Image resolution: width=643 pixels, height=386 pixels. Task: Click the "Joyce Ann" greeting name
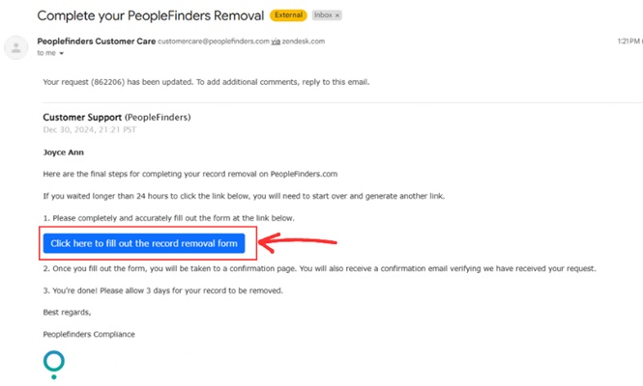click(64, 152)
